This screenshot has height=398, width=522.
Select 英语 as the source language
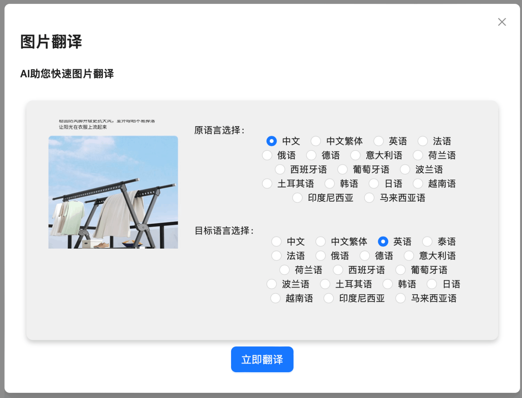click(x=379, y=141)
